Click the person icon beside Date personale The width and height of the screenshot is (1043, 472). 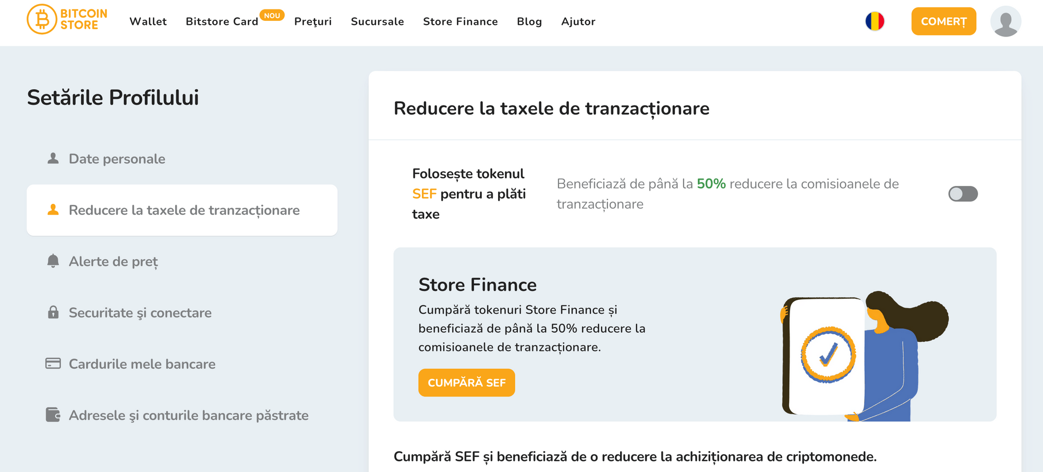(x=53, y=159)
